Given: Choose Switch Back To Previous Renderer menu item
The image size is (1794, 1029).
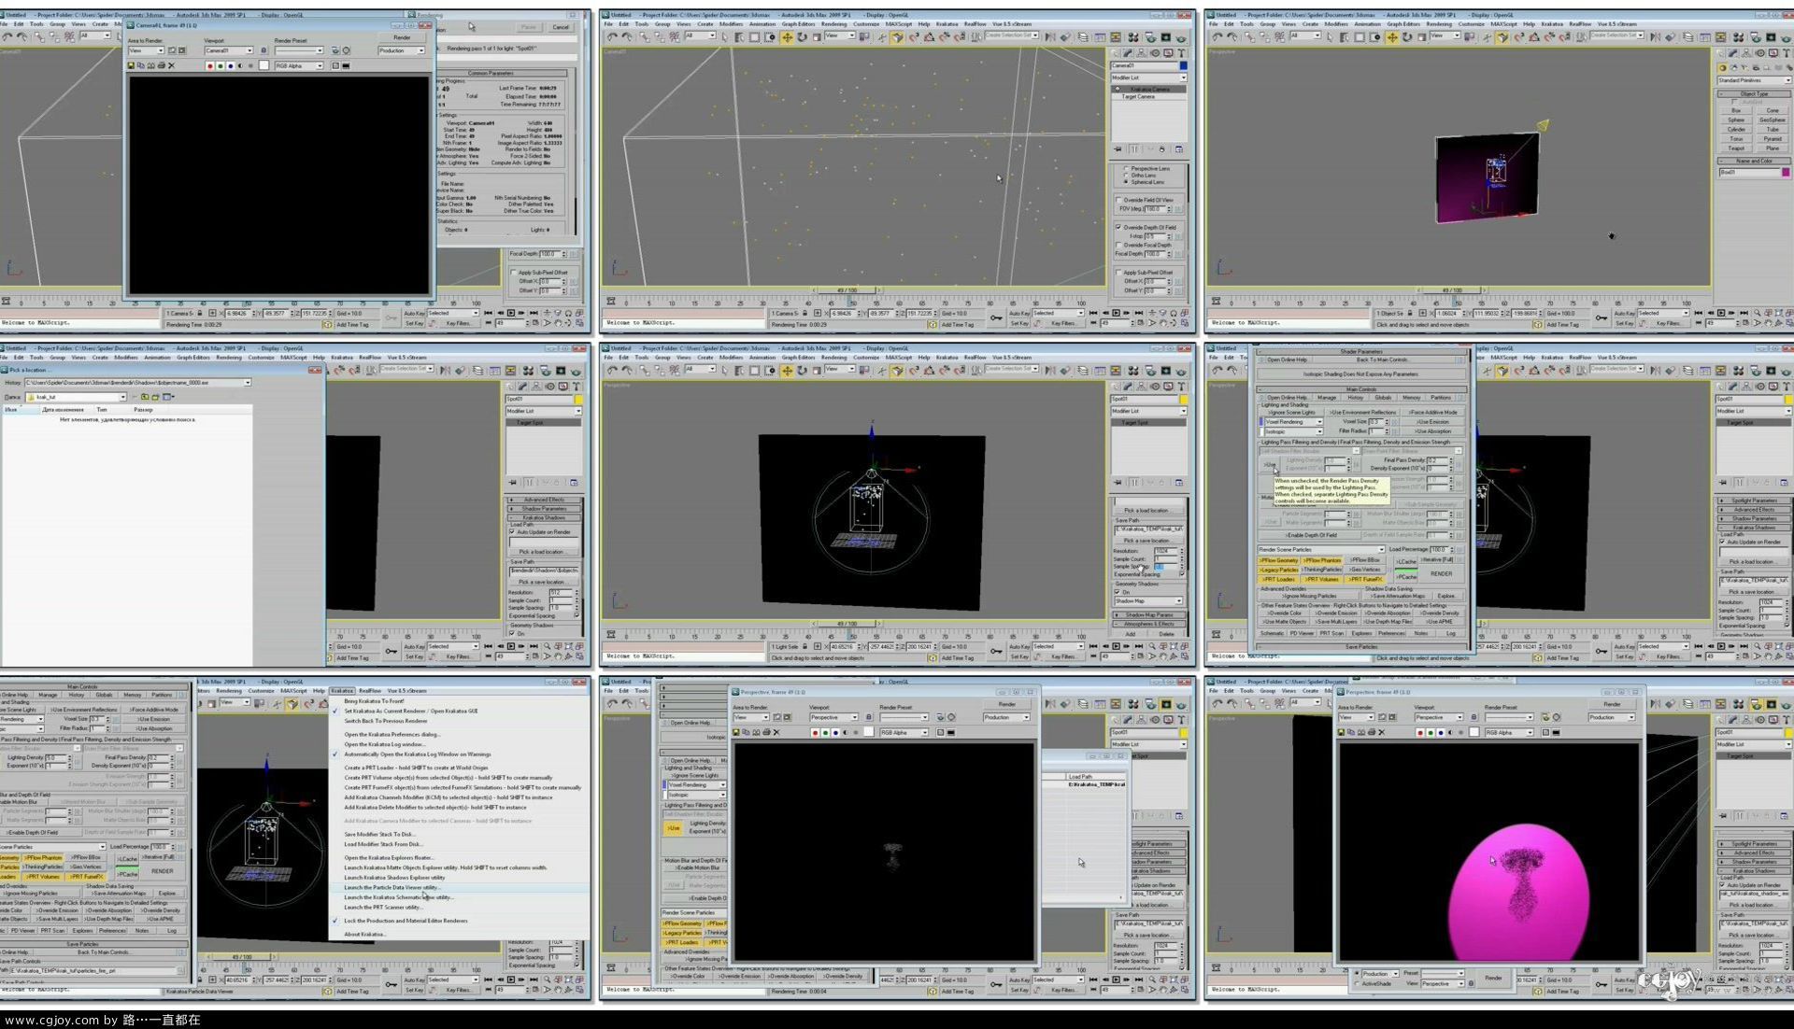Looking at the screenshot, I should pyautogui.click(x=385, y=721).
